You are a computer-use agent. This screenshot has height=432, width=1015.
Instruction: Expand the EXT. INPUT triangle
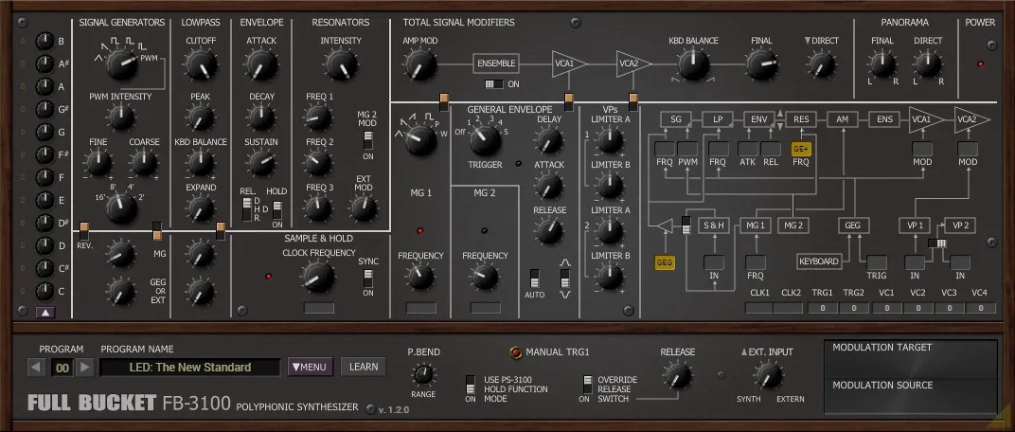(x=744, y=352)
